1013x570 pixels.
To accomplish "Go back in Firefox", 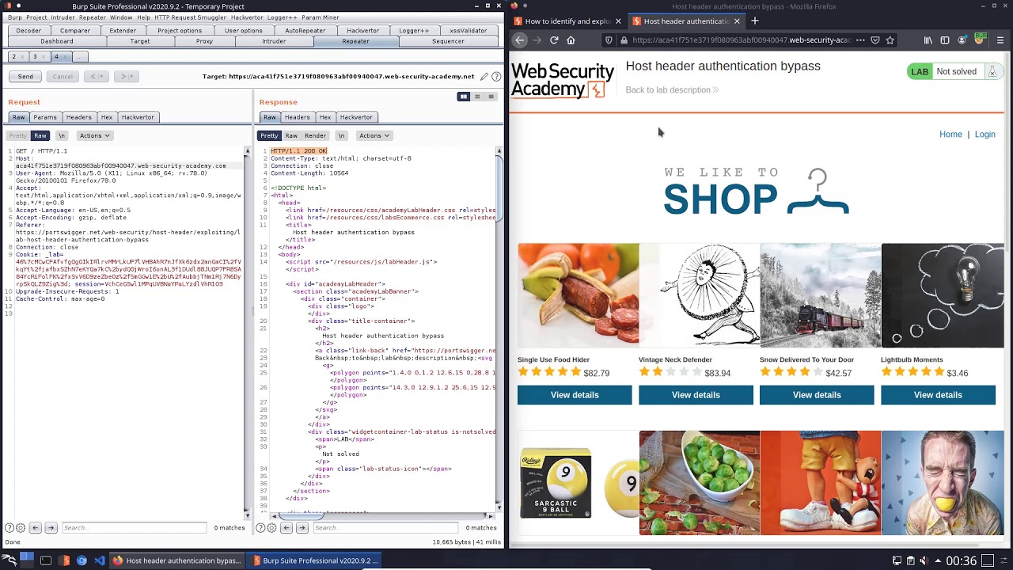I will click(520, 40).
